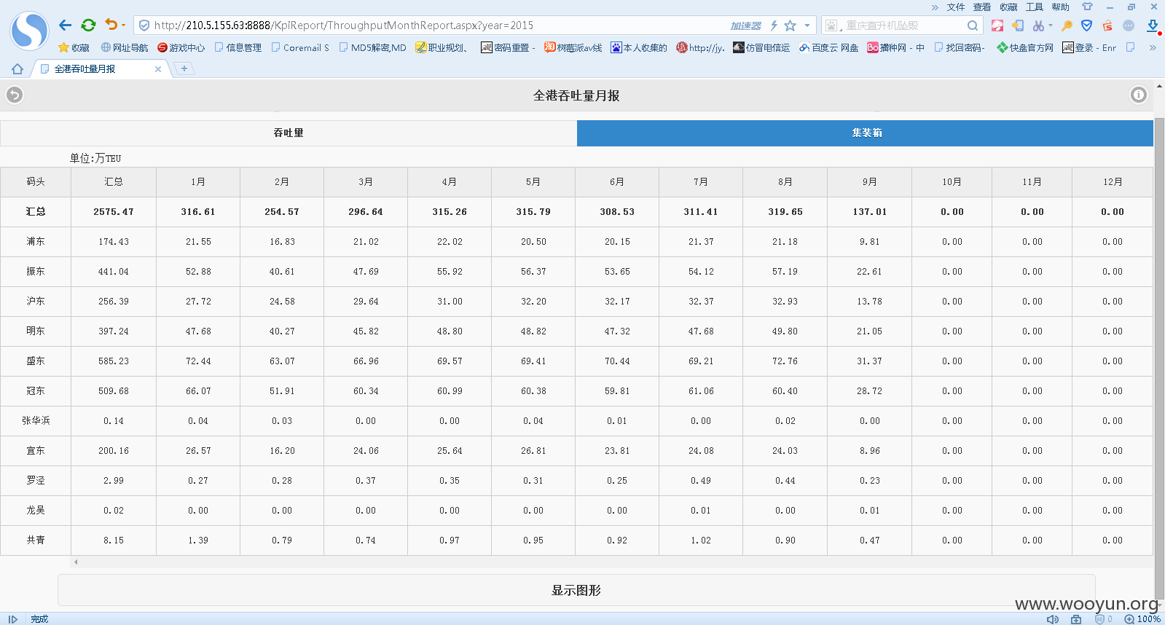
Task: Open a new tab with plus button
Action: 184,68
